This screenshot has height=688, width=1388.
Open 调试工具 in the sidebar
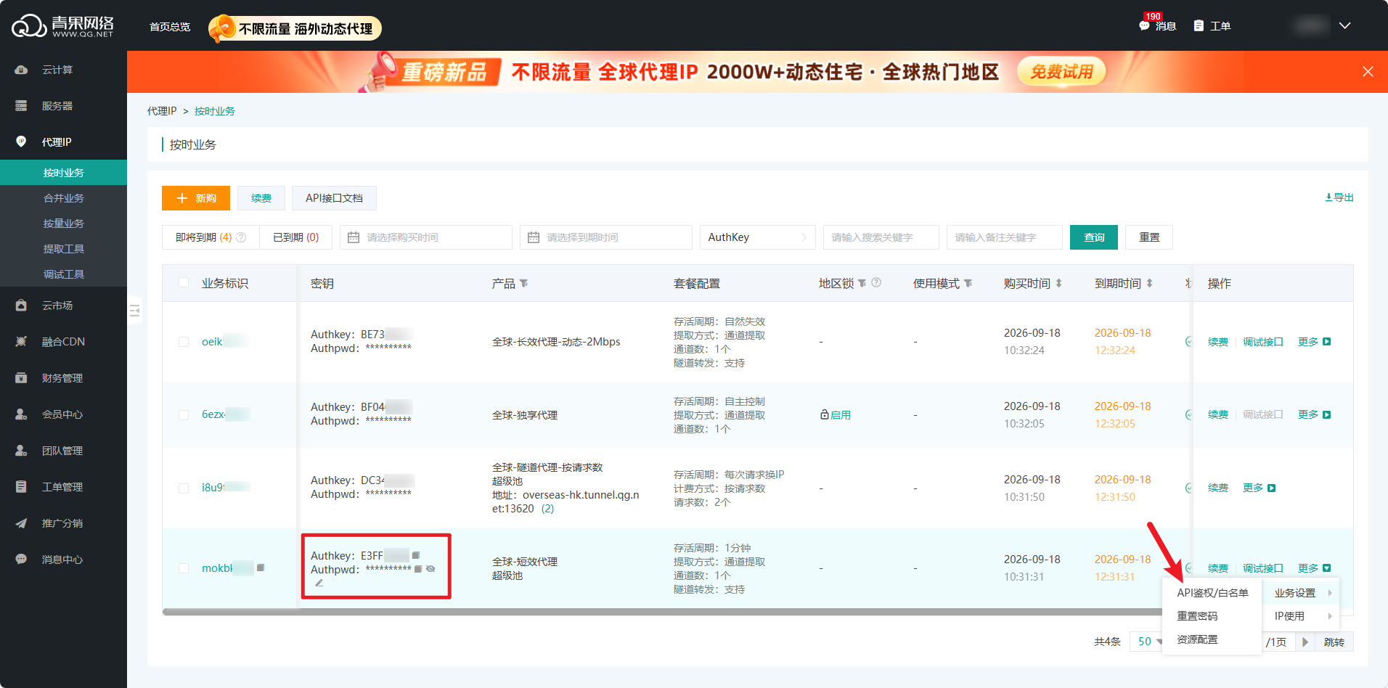click(x=63, y=274)
